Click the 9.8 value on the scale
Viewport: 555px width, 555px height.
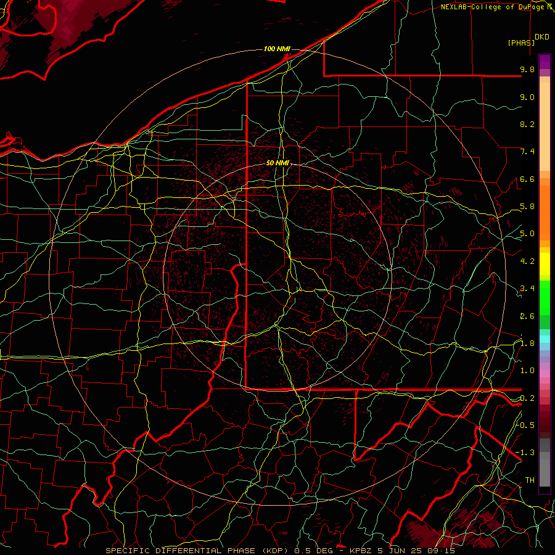(x=527, y=69)
